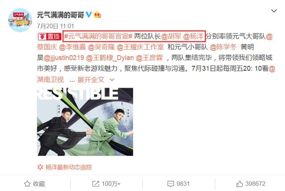Open the post options chevron menu

pos(274,11)
